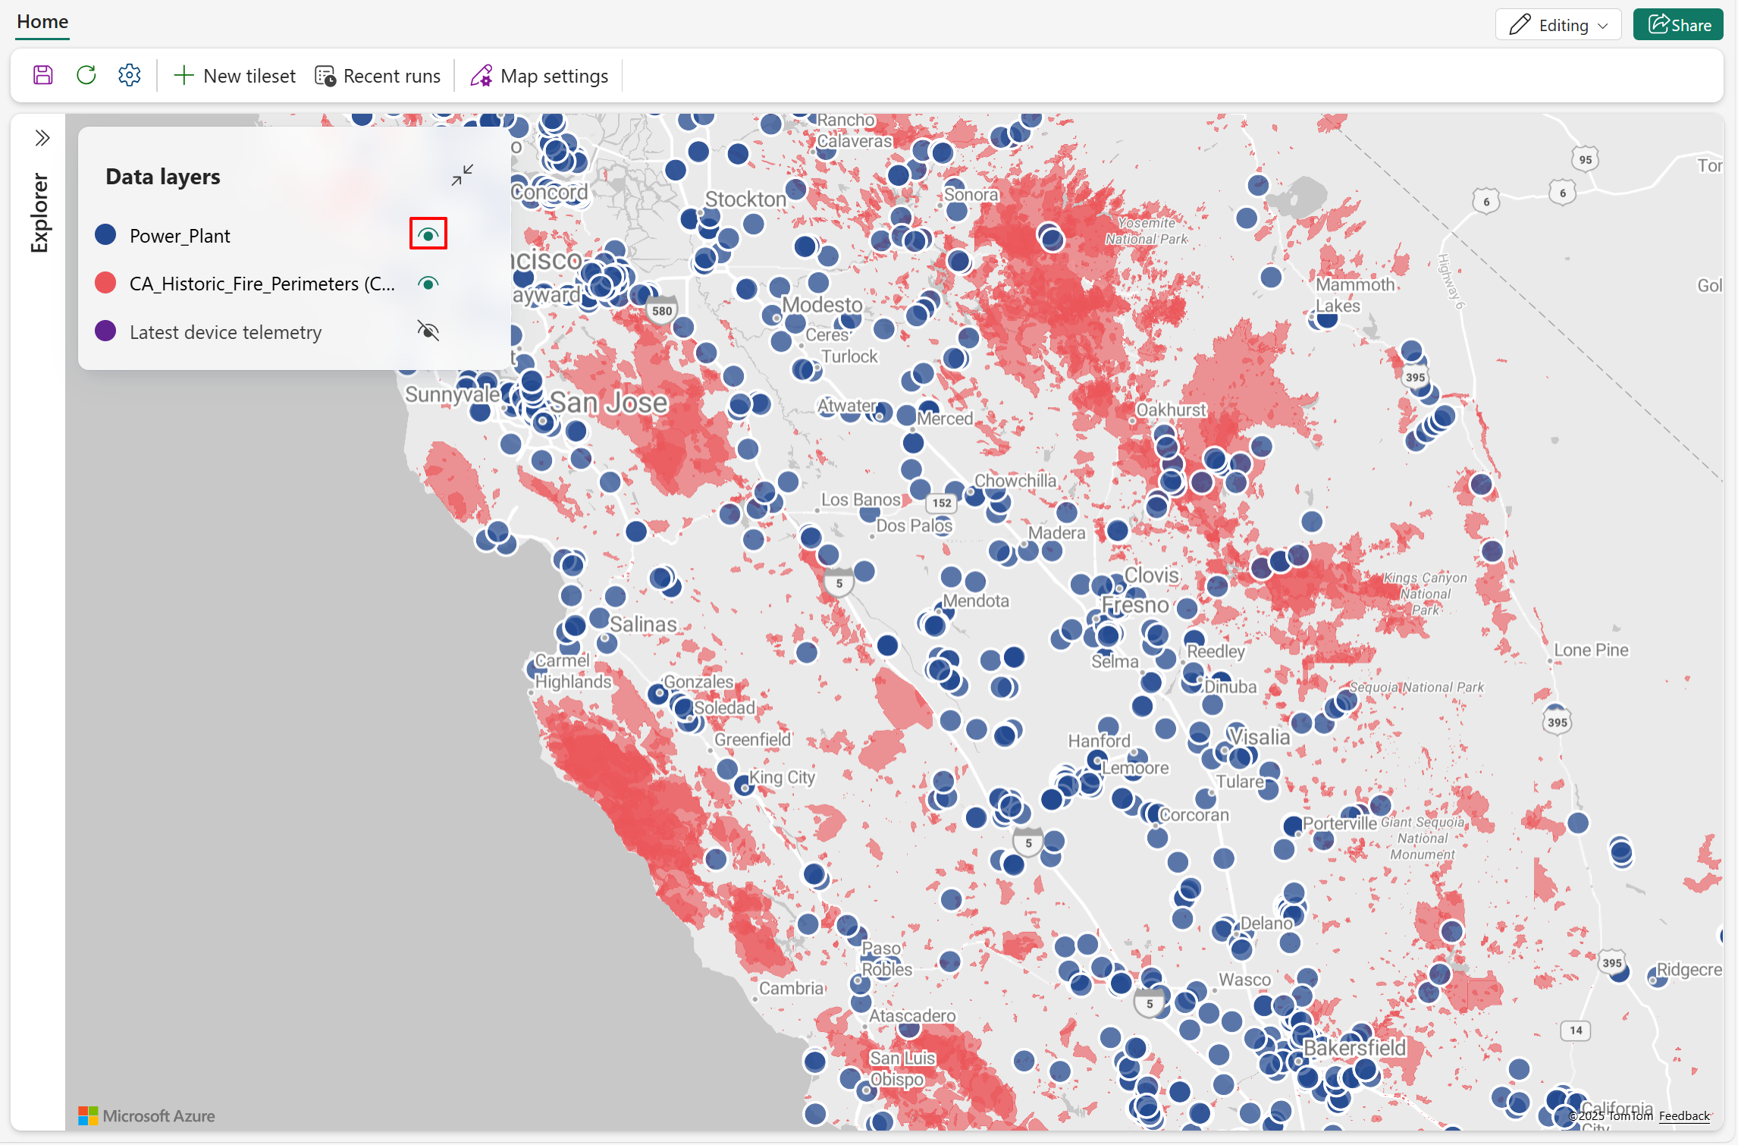Open the settings gear icon
The width and height of the screenshot is (1738, 1145).
point(130,75)
